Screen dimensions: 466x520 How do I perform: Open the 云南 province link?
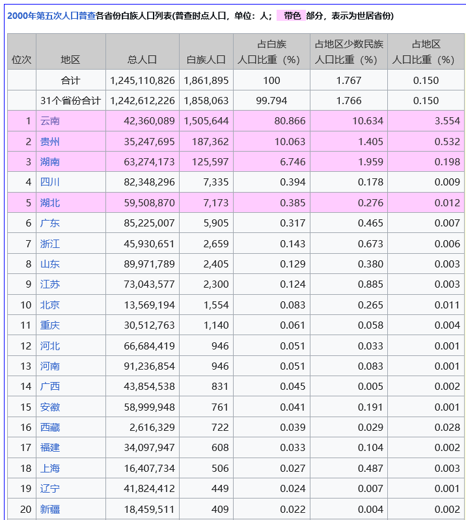tap(49, 120)
